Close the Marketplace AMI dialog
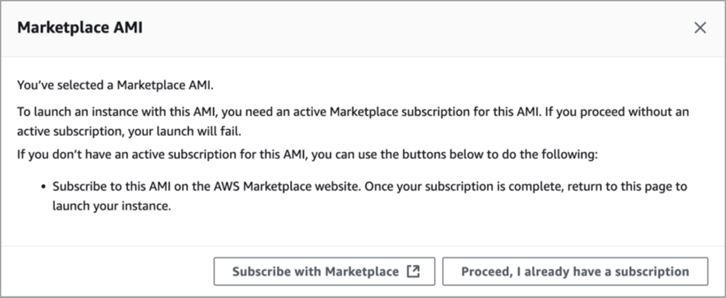 [x=700, y=28]
